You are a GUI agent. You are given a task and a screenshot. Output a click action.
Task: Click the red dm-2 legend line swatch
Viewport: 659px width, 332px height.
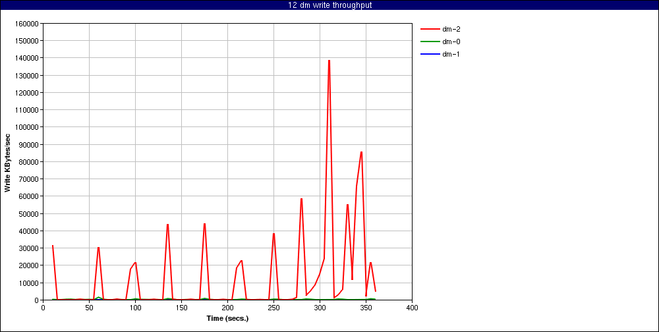(430, 29)
